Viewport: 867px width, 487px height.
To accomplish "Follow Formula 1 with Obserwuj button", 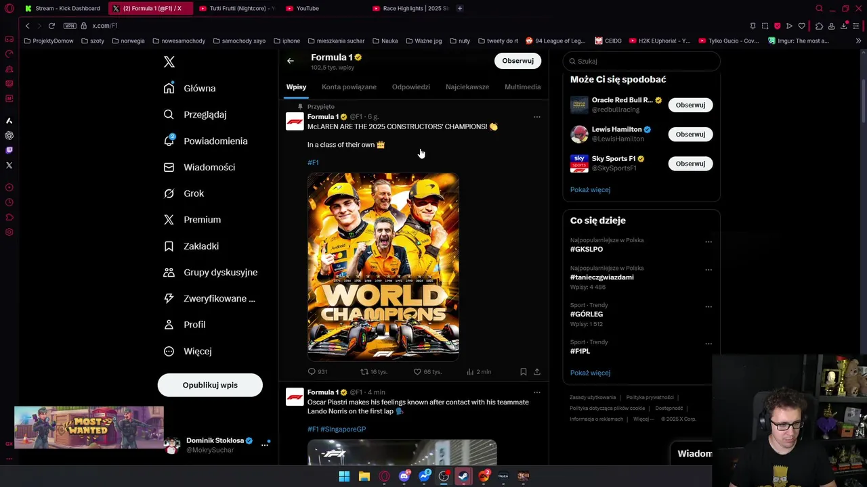I will pos(517,61).
